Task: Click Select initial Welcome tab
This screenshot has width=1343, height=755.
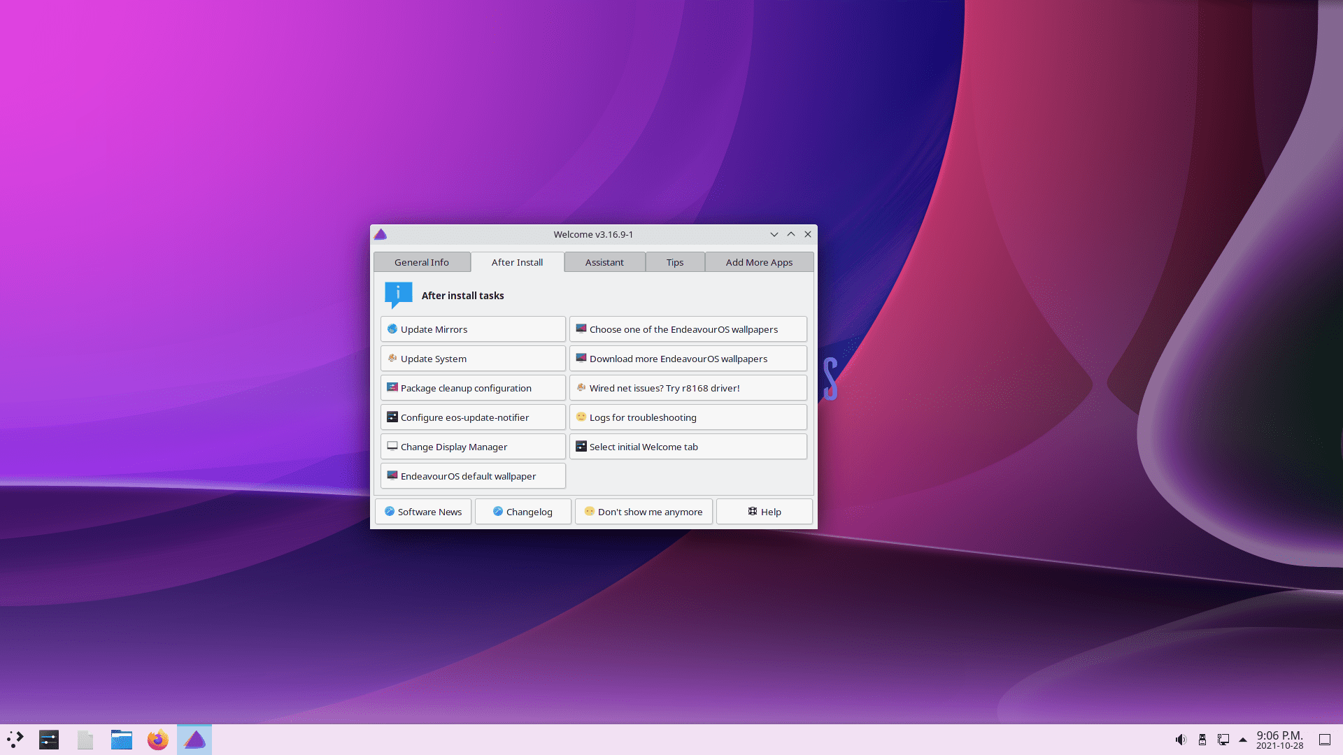Action: 688,447
